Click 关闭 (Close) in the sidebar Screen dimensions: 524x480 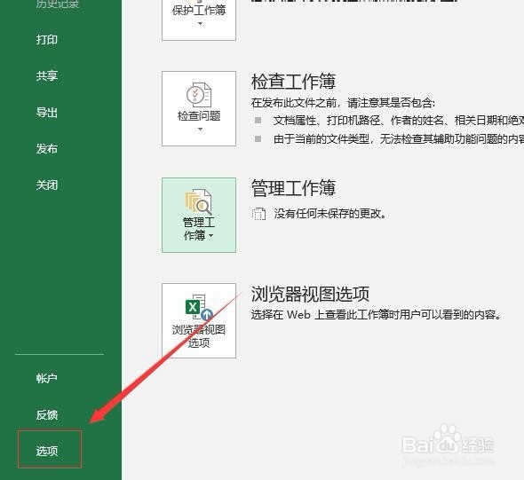point(47,185)
